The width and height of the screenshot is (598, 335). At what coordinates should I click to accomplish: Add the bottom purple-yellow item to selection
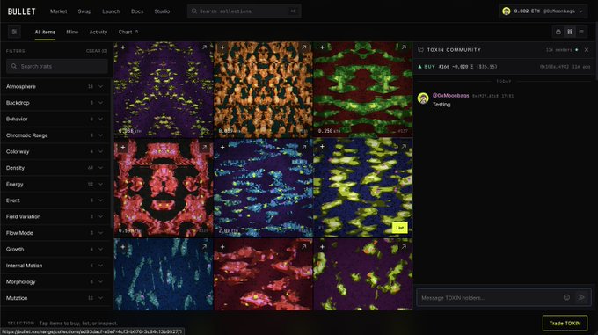322,247
